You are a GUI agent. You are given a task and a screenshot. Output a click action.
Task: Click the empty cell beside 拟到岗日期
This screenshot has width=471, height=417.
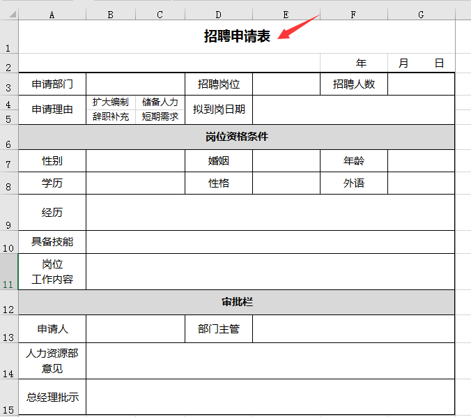(x=353, y=109)
